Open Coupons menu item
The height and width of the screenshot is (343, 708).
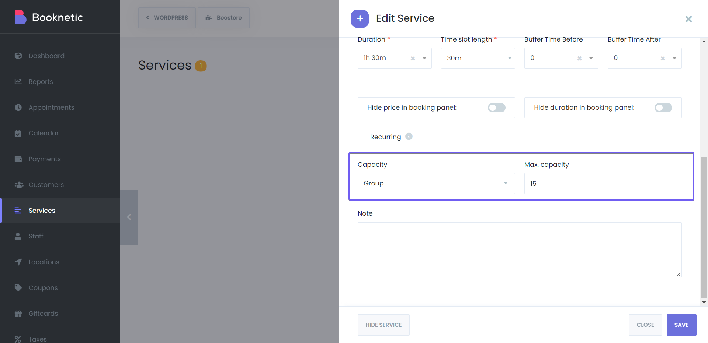[x=60, y=288]
